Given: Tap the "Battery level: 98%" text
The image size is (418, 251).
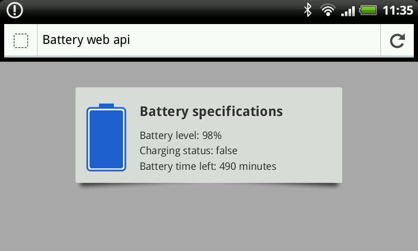Looking at the screenshot, I should pyautogui.click(x=180, y=135).
